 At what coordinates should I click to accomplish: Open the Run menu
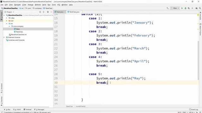tap(49, 5)
